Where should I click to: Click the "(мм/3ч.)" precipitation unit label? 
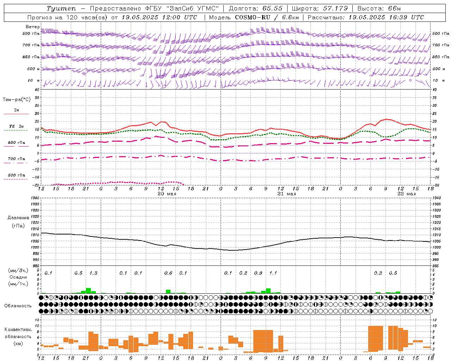click(x=18, y=270)
